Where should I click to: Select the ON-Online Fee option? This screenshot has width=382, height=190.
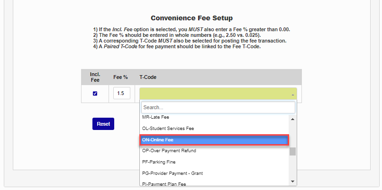[215, 140]
